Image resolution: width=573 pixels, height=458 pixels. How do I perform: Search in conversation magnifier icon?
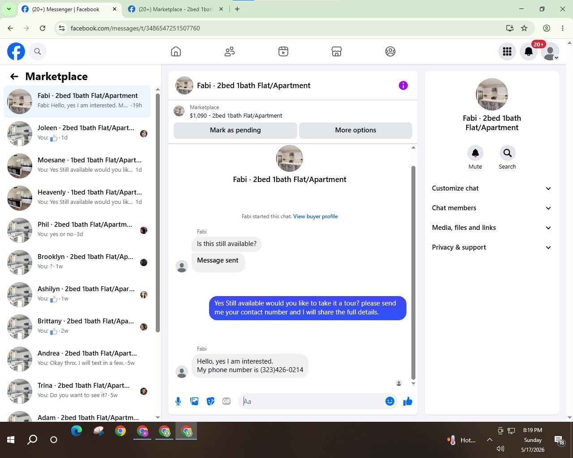coord(507,153)
